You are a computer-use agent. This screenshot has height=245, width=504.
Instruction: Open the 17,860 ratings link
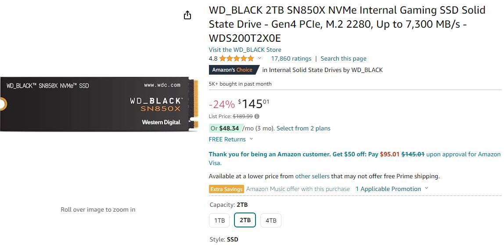291,58
